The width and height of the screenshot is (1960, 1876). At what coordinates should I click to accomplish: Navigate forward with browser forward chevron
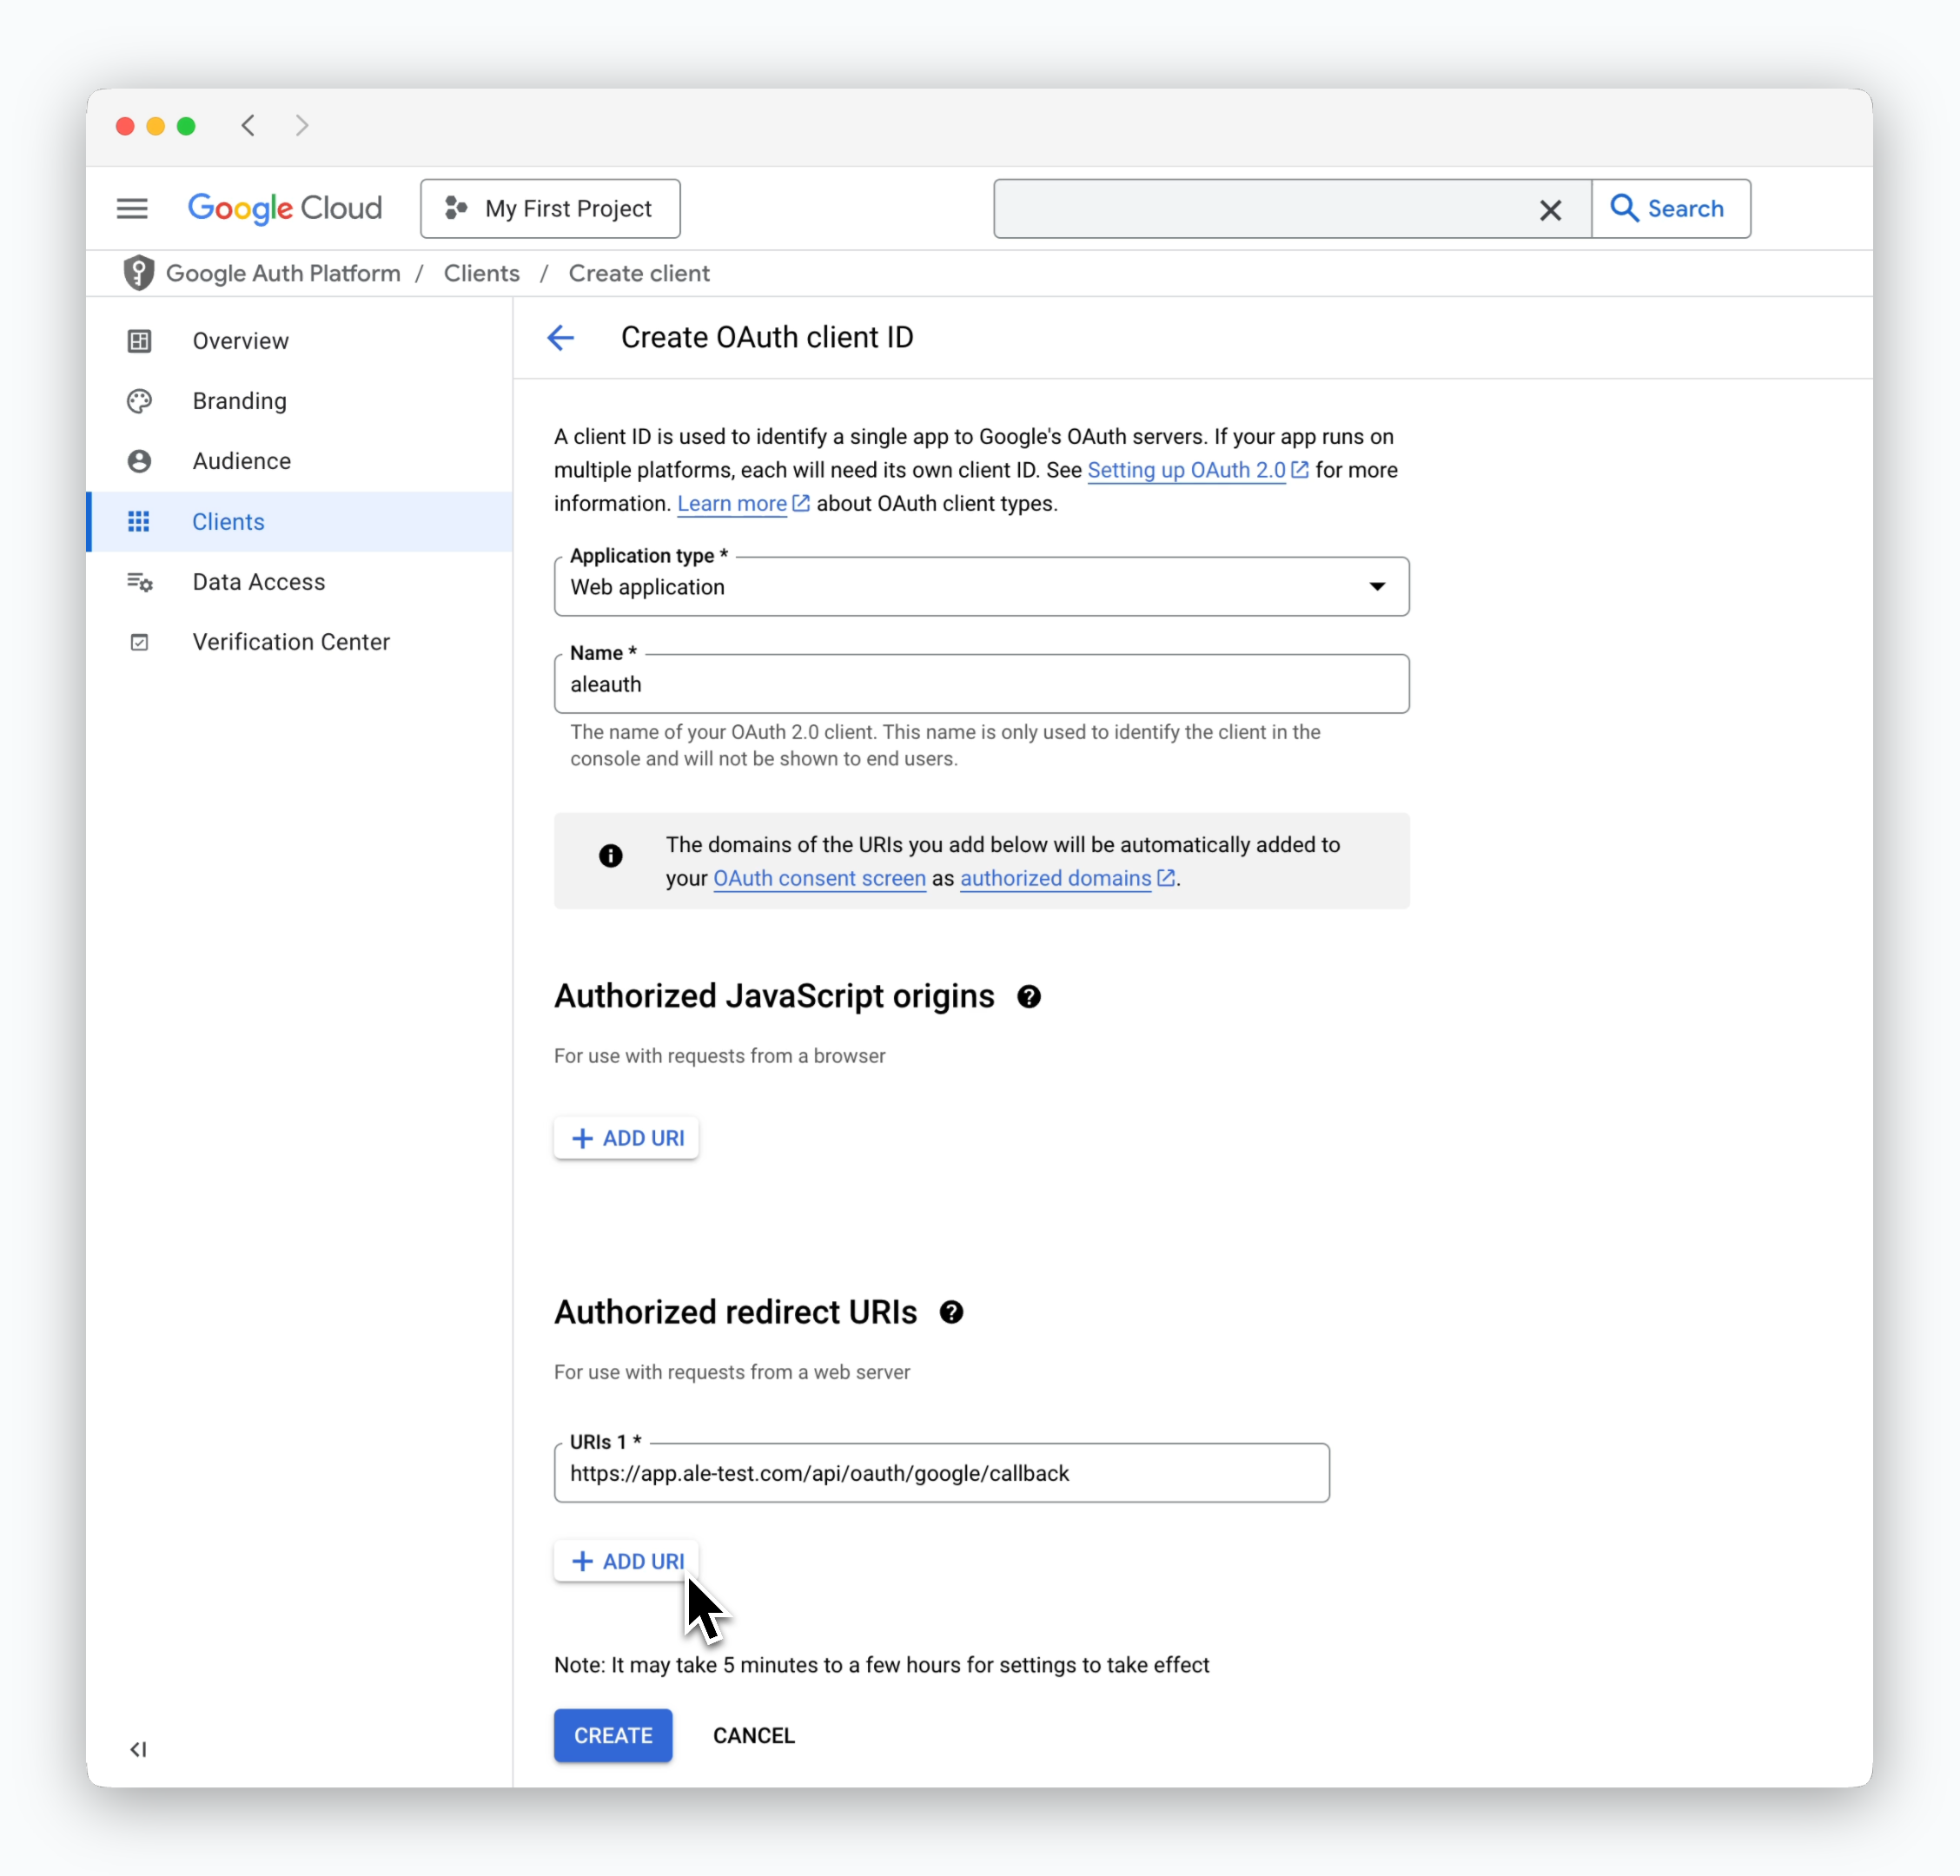(302, 125)
